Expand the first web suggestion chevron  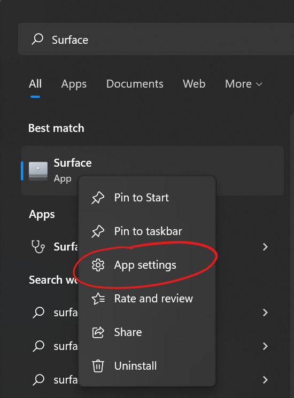pos(265,313)
